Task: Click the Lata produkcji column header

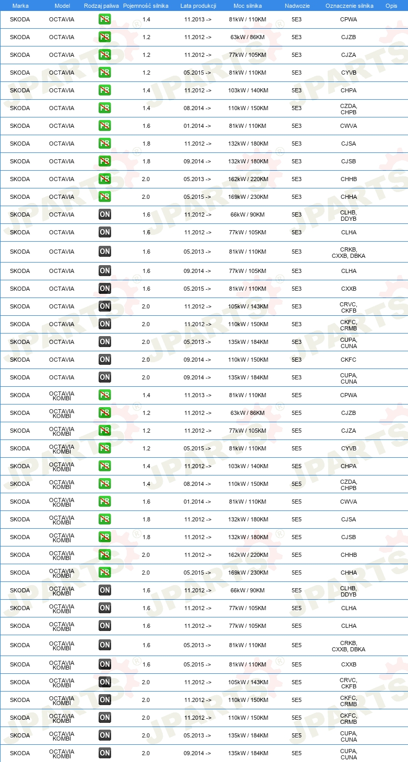Action: 198,6
